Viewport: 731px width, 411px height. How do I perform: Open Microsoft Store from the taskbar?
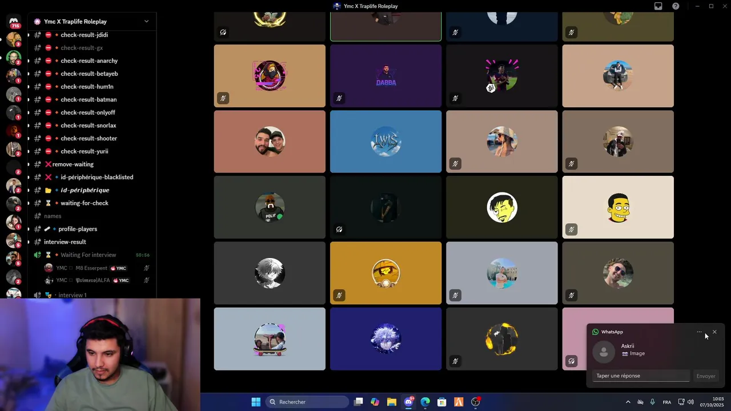pyautogui.click(x=441, y=402)
